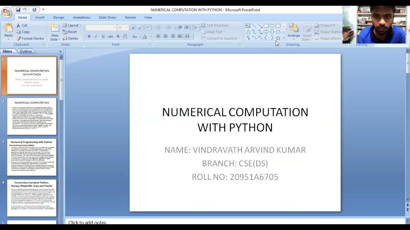The width and height of the screenshot is (410, 230).
Task: Open character spacing options
Action: [126, 36]
